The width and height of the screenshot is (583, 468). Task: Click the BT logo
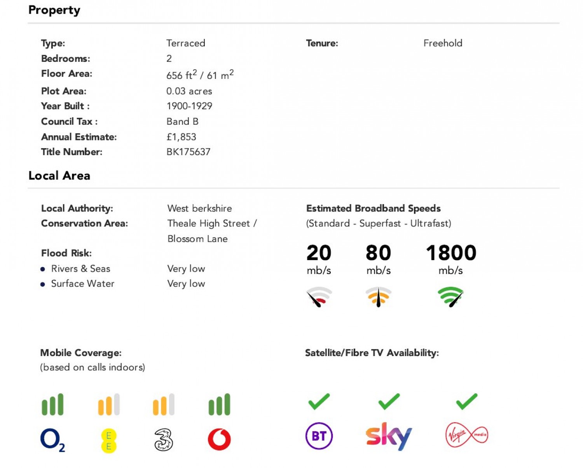[x=319, y=436]
